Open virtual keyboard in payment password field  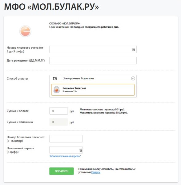80,150
